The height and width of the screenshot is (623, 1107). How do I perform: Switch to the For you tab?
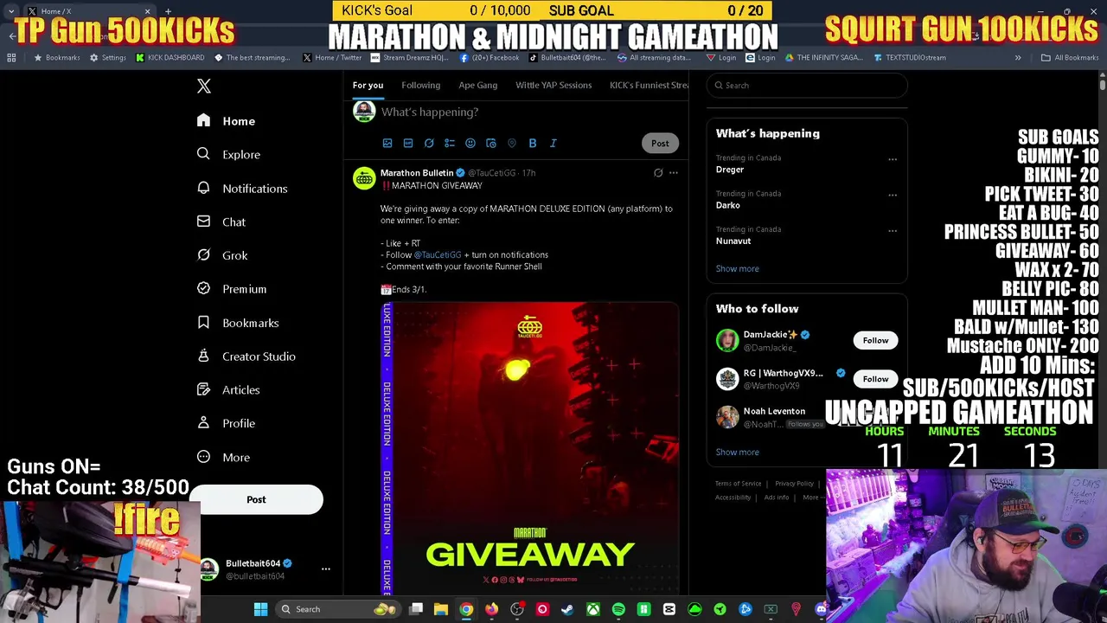click(368, 85)
